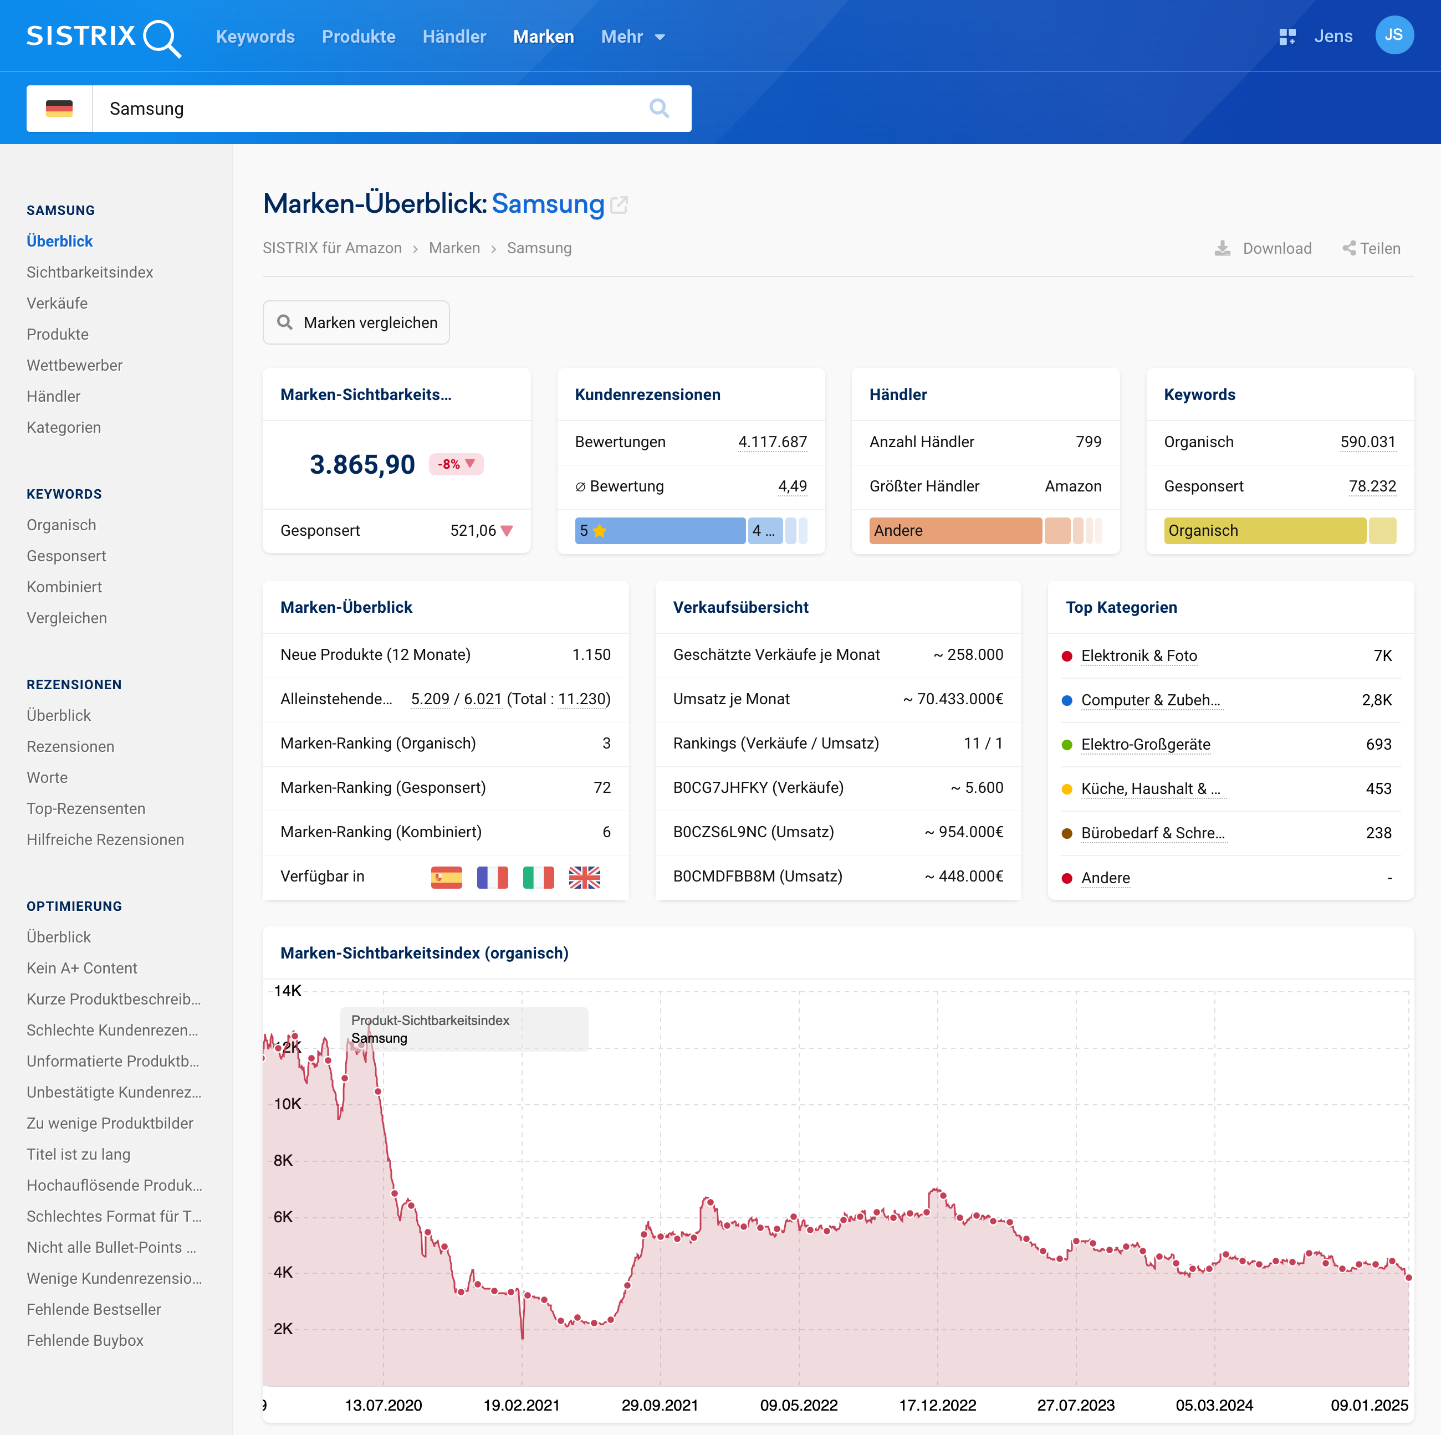Click the Kundenrezensionen card title

647,394
